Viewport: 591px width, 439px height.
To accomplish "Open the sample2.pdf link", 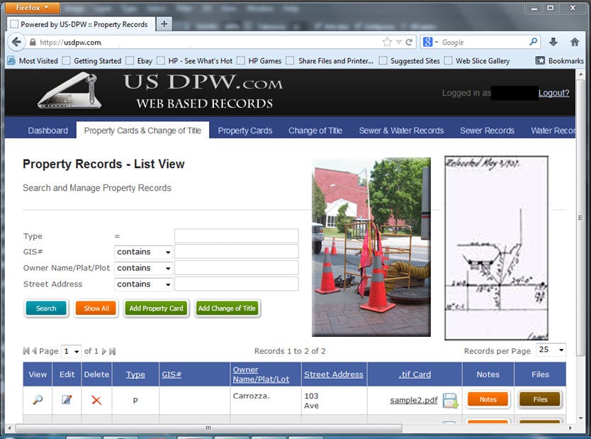I will tap(413, 400).
